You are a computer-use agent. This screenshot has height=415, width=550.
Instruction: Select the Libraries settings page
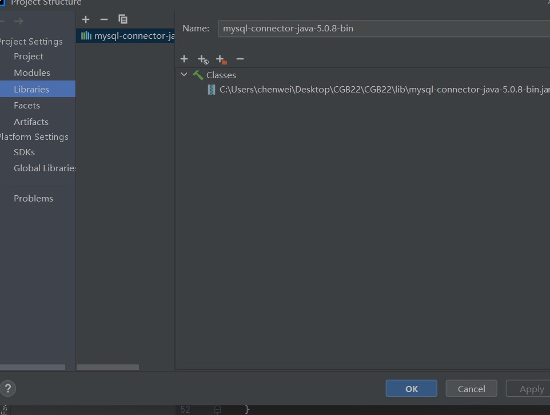38,89
